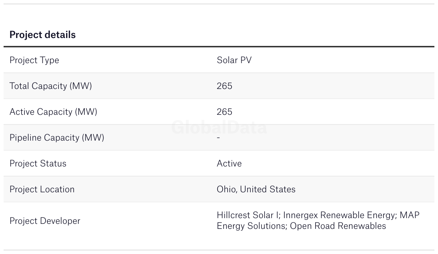Click Open Road Renewables developer name
Image resolution: width=438 pixels, height=254 pixels.
click(338, 226)
